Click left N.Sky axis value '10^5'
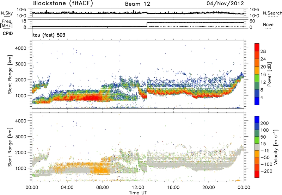This screenshot has width=282, height=195. pos(22,10)
